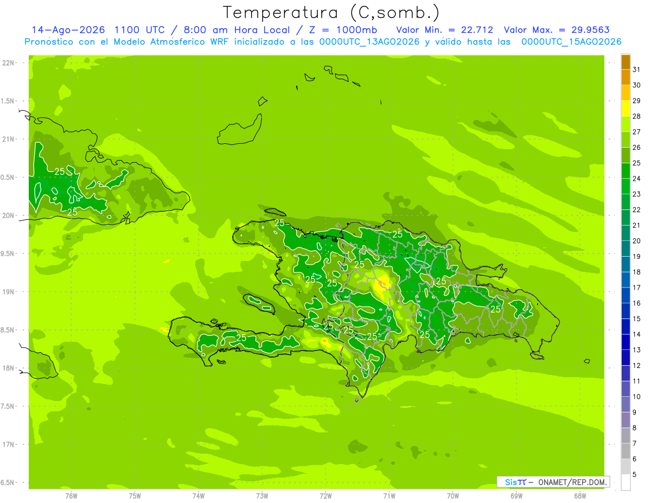Click the yellow swatch between 28 and 29

click(x=626, y=109)
